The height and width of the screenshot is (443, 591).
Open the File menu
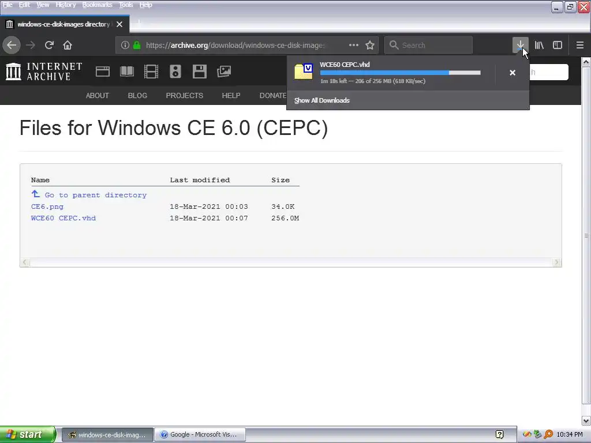(x=8, y=5)
